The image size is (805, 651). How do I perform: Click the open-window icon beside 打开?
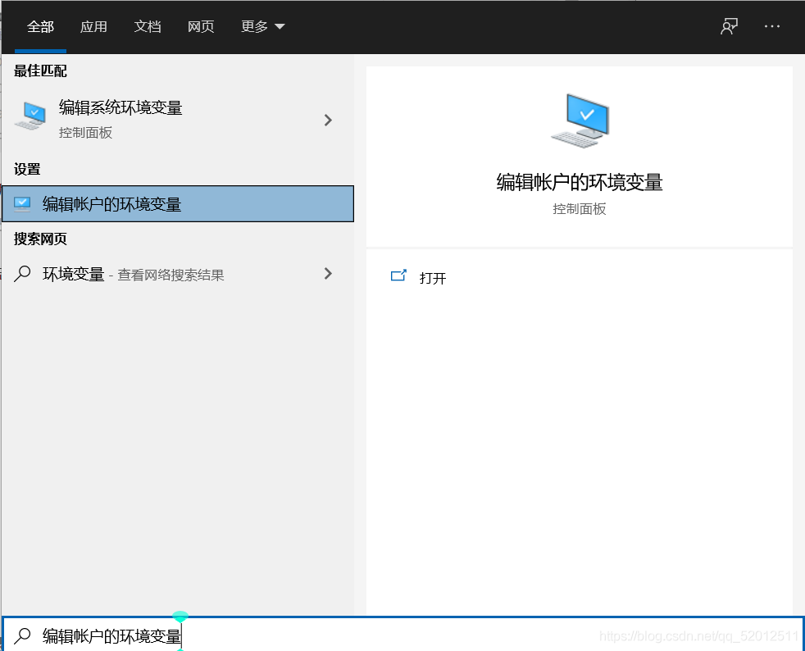coord(398,276)
